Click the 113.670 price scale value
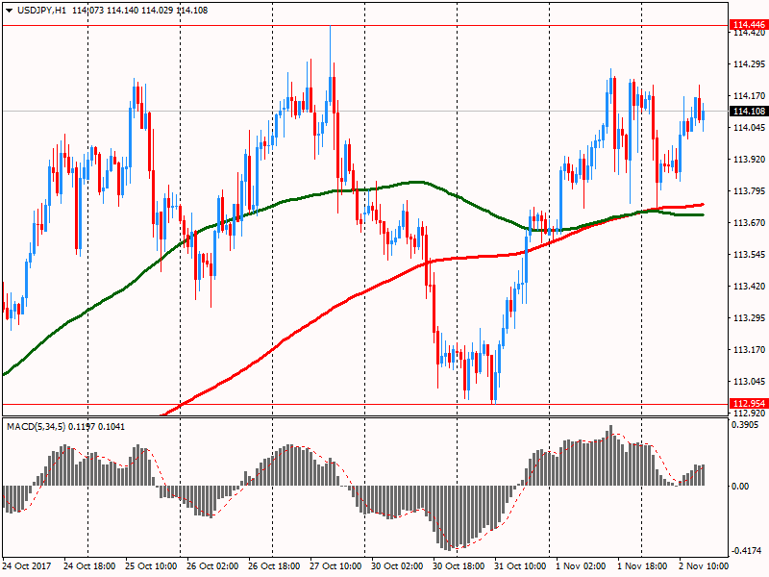Screen dimensions: 769x577 click(749, 223)
